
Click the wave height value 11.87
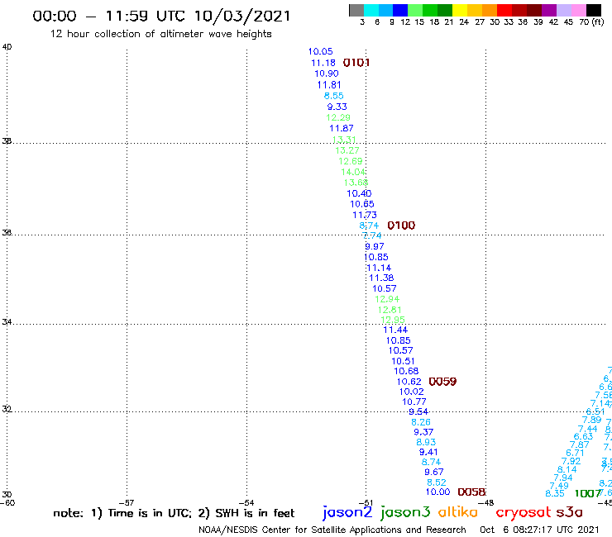[x=342, y=128]
